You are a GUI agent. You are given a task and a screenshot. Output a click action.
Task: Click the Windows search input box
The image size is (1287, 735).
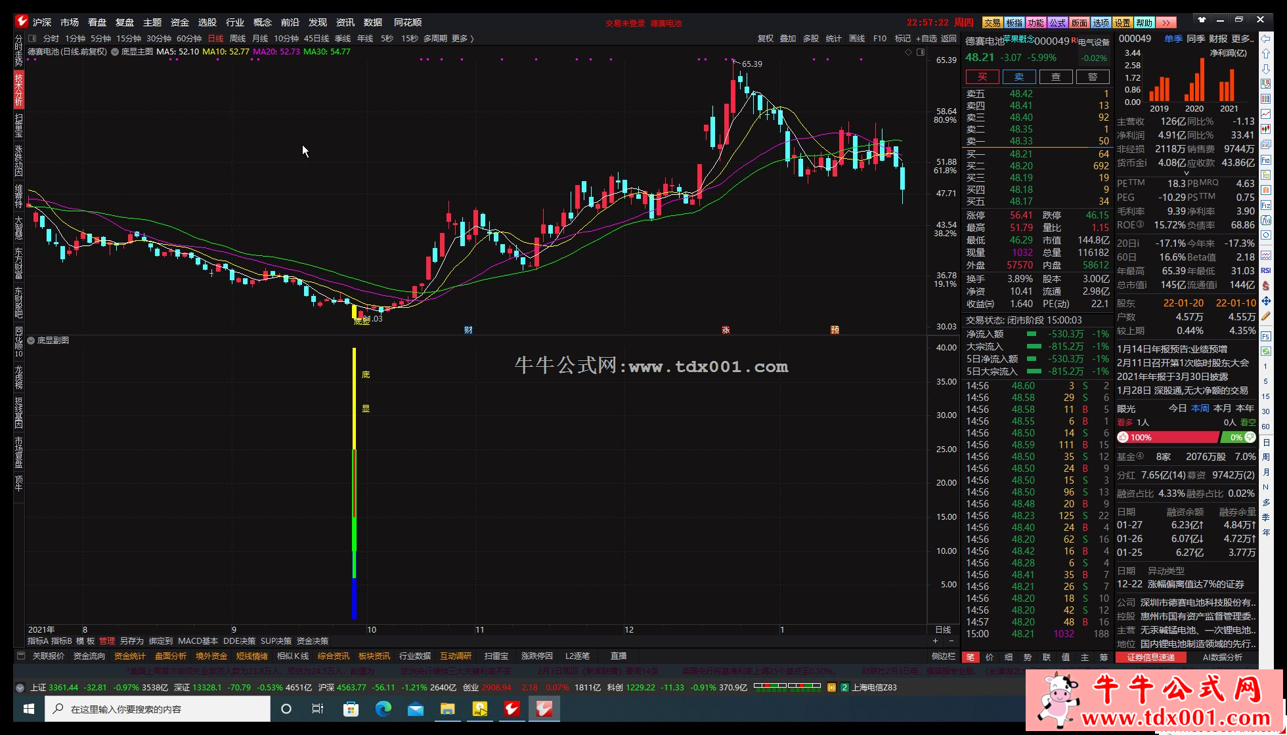pos(158,709)
